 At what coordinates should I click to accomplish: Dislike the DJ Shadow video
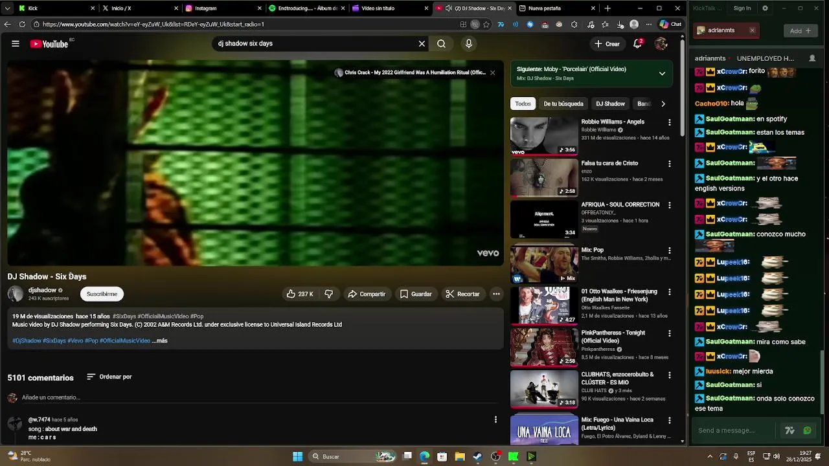pyautogui.click(x=329, y=294)
